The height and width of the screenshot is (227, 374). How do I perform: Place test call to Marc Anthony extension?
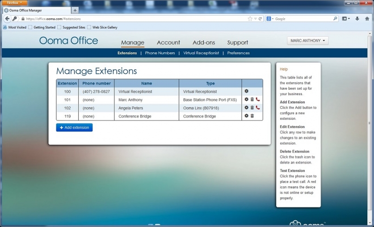point(258,100)
